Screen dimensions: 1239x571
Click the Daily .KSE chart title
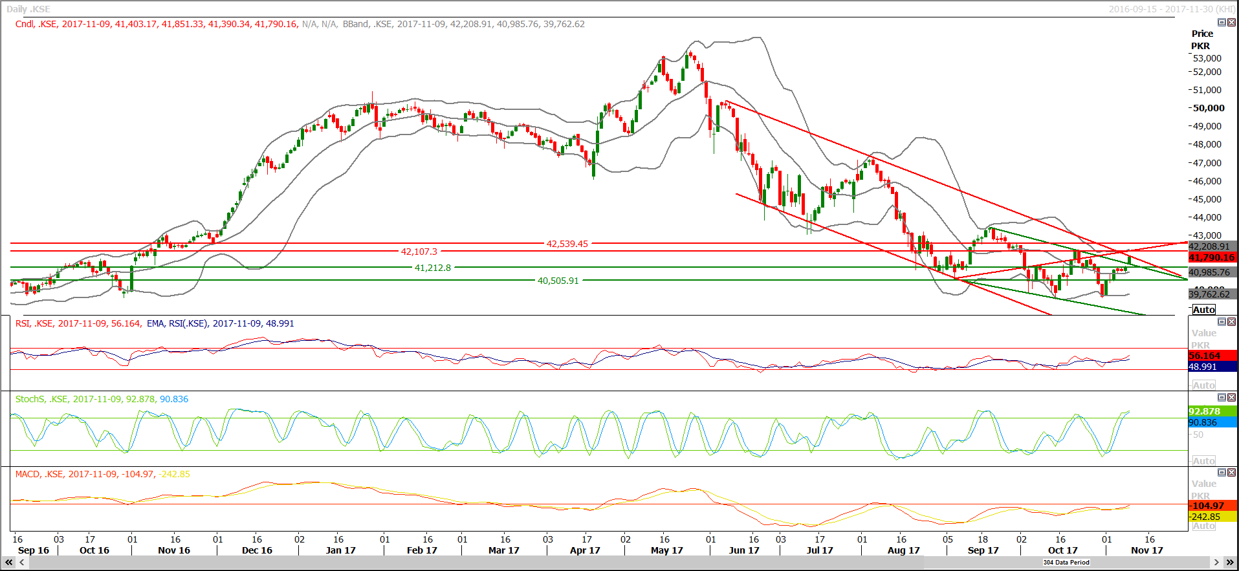pos(28,9)
